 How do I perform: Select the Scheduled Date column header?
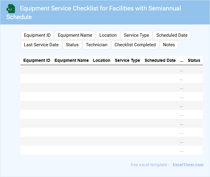pos(160,60)
